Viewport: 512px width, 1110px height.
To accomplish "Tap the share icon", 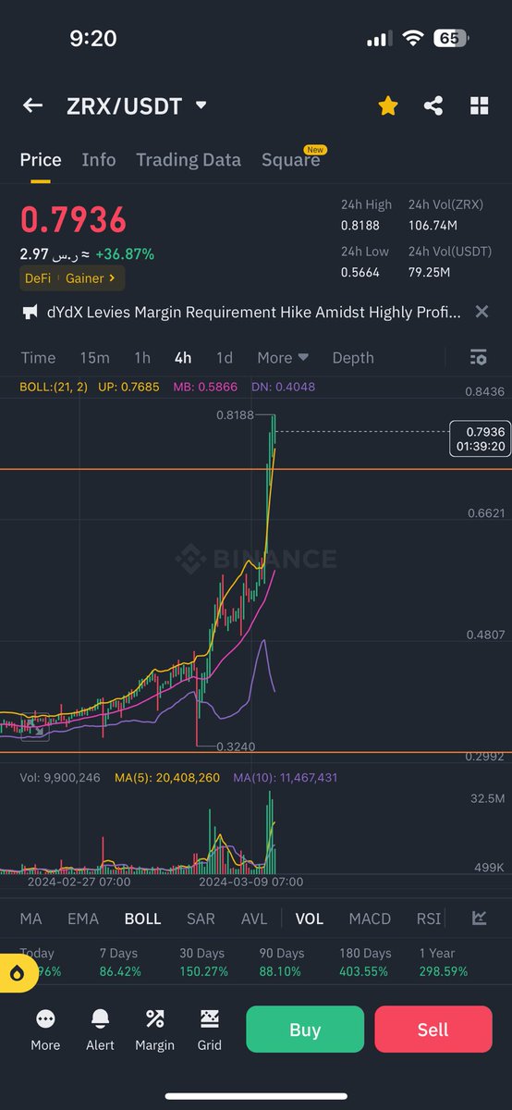I will click(433, 105).
